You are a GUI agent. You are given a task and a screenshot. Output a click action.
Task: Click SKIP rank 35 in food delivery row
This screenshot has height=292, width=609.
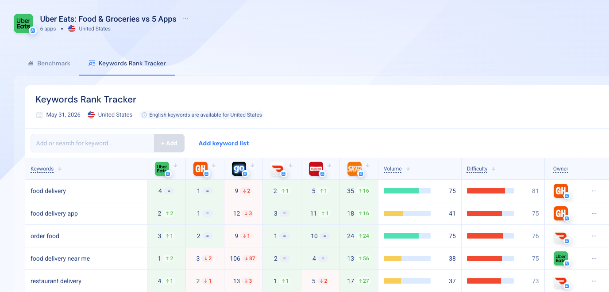(351, 191)
